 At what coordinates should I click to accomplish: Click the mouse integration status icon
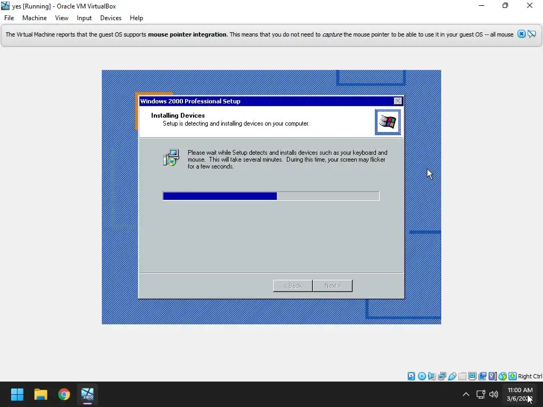pos(503,376)
